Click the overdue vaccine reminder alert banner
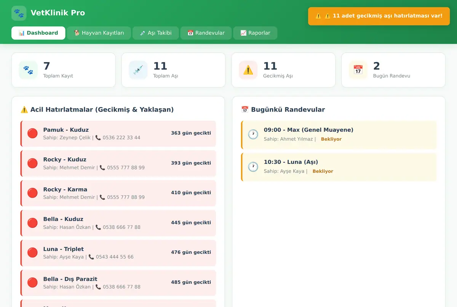 [x=379, y=16]
